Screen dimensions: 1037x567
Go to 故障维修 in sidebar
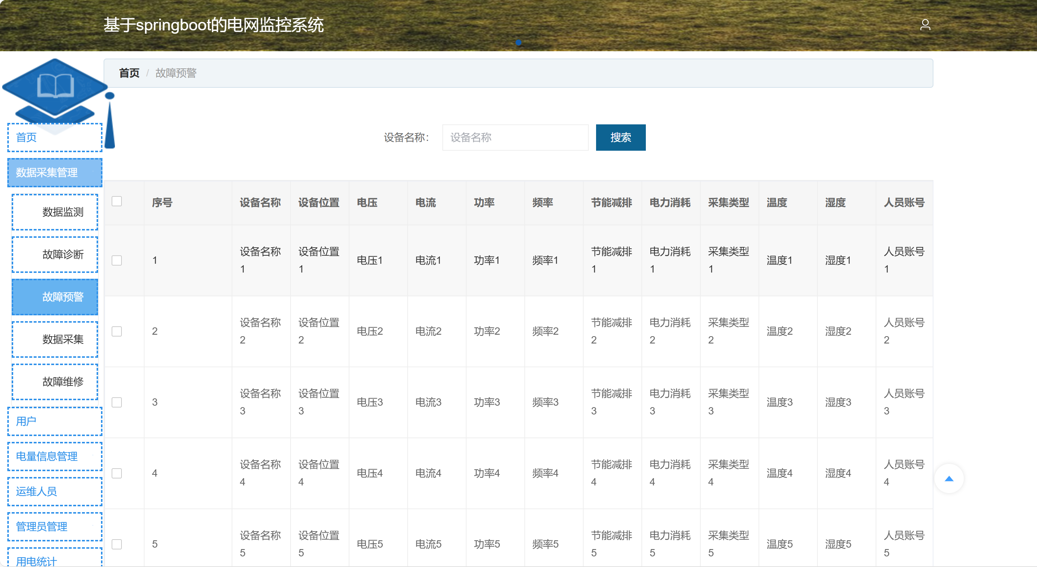[55, 382]
